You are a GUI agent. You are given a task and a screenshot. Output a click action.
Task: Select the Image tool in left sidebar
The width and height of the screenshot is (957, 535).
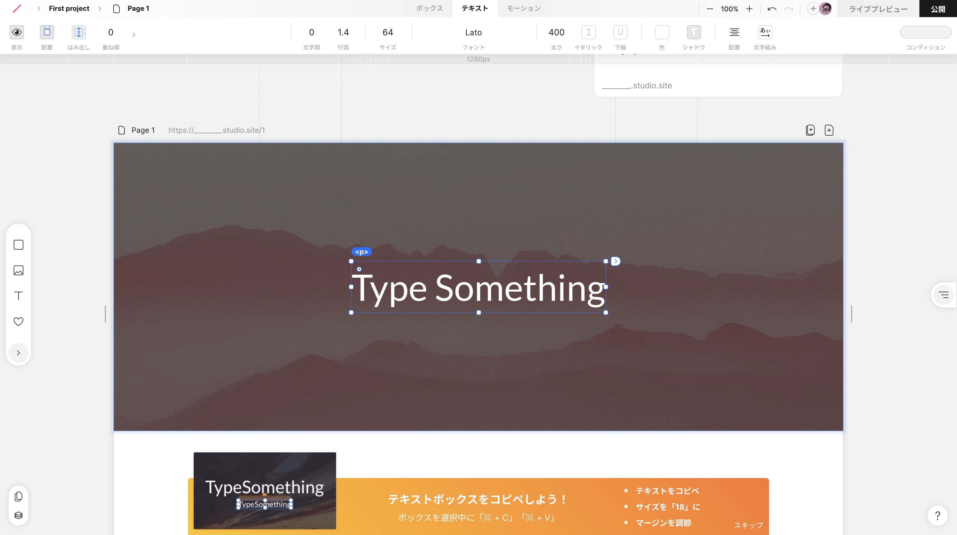[x=18, y=270]
